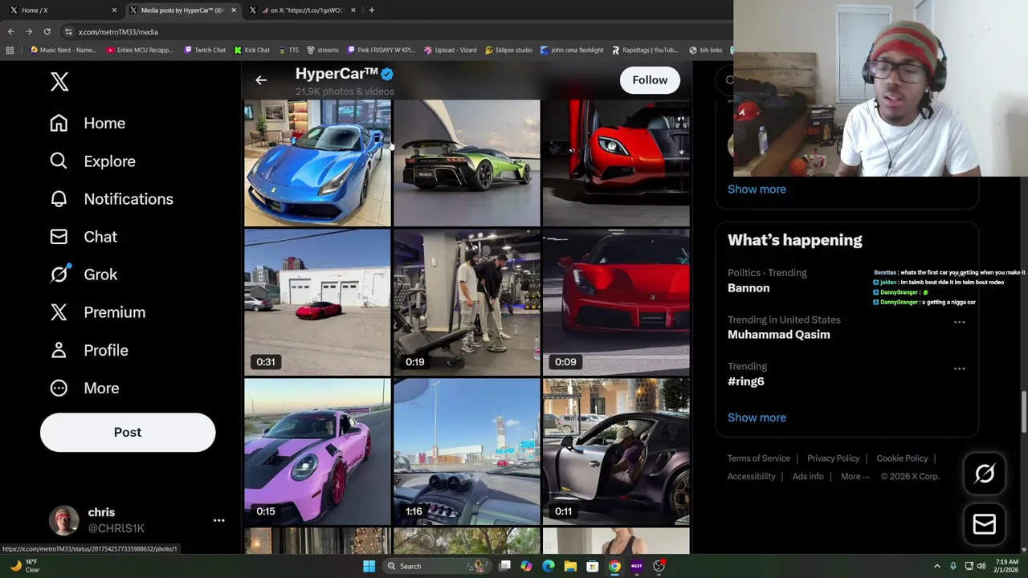Click the browser forward button
Image resolution: width=1028 pixels, height=578 pixels.
click(29, 31)
